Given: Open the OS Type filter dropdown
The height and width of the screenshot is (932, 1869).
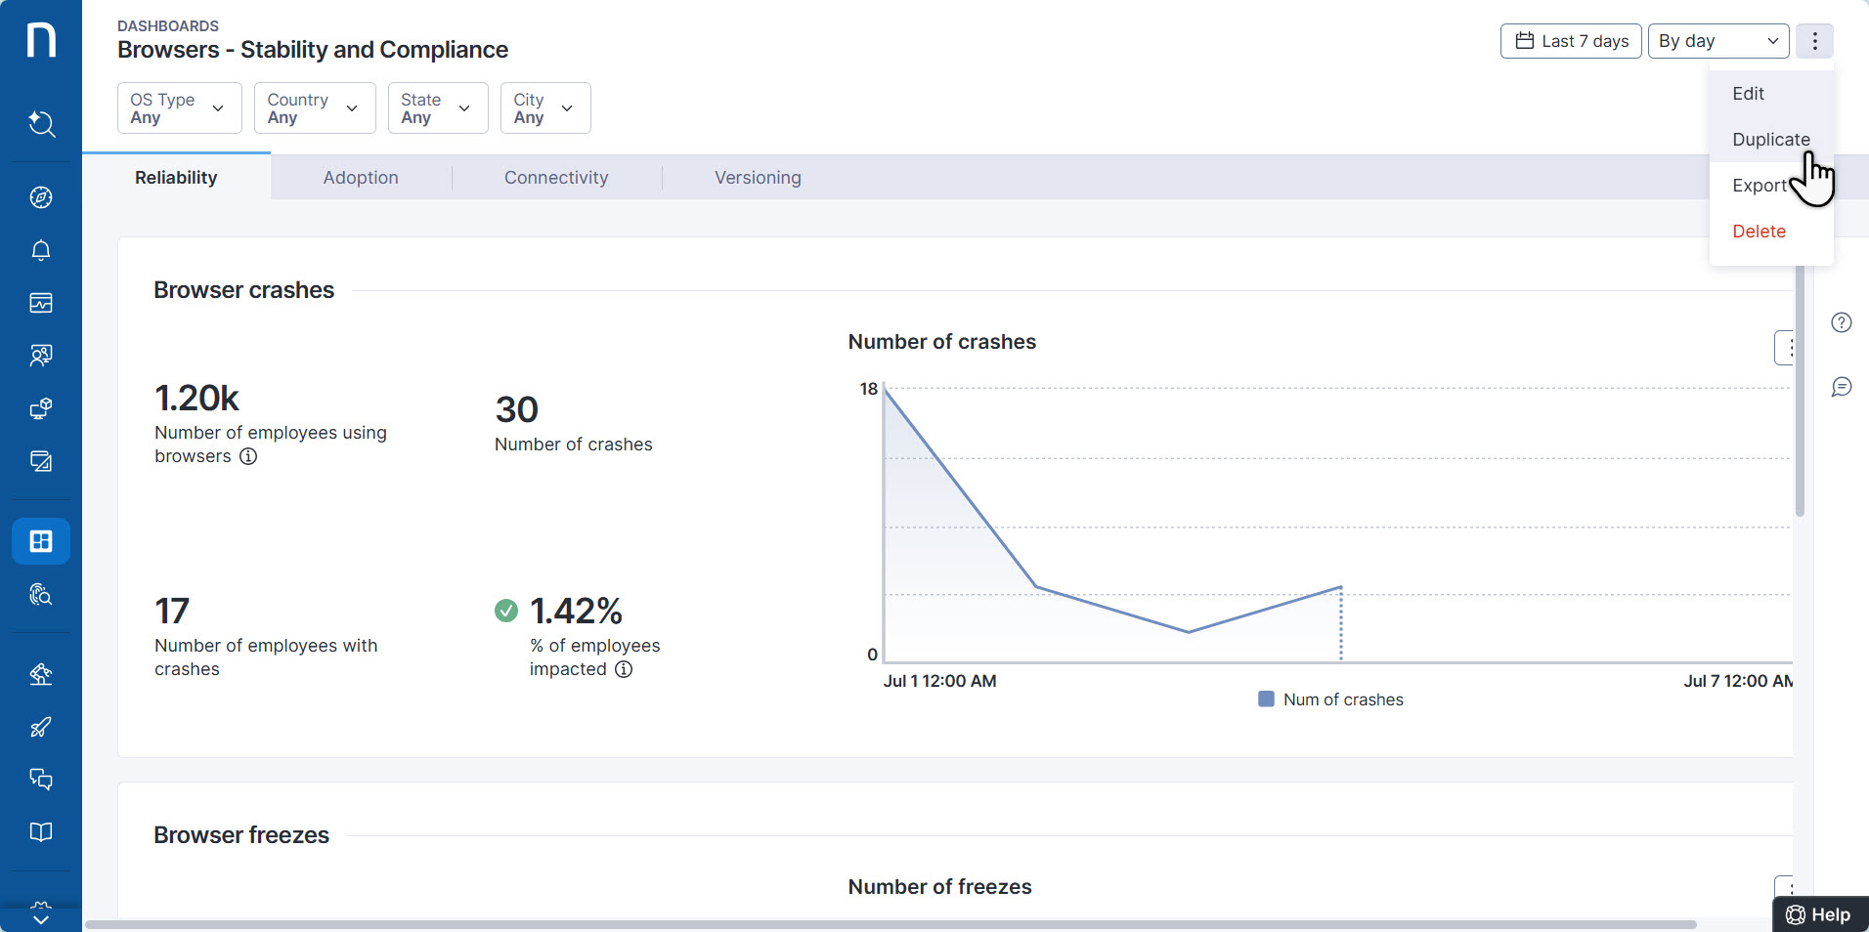Looking at the screenshot, I should coord(179,107).
